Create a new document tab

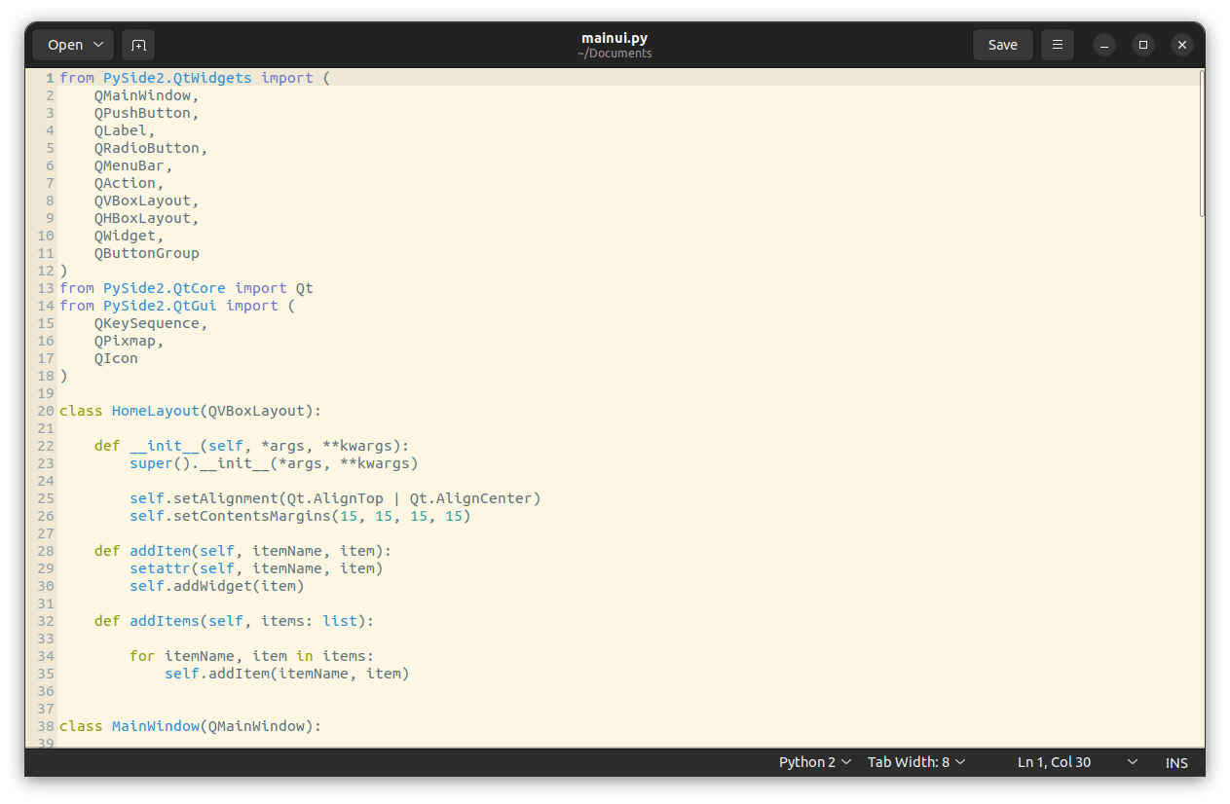click(x=138, y=45)
